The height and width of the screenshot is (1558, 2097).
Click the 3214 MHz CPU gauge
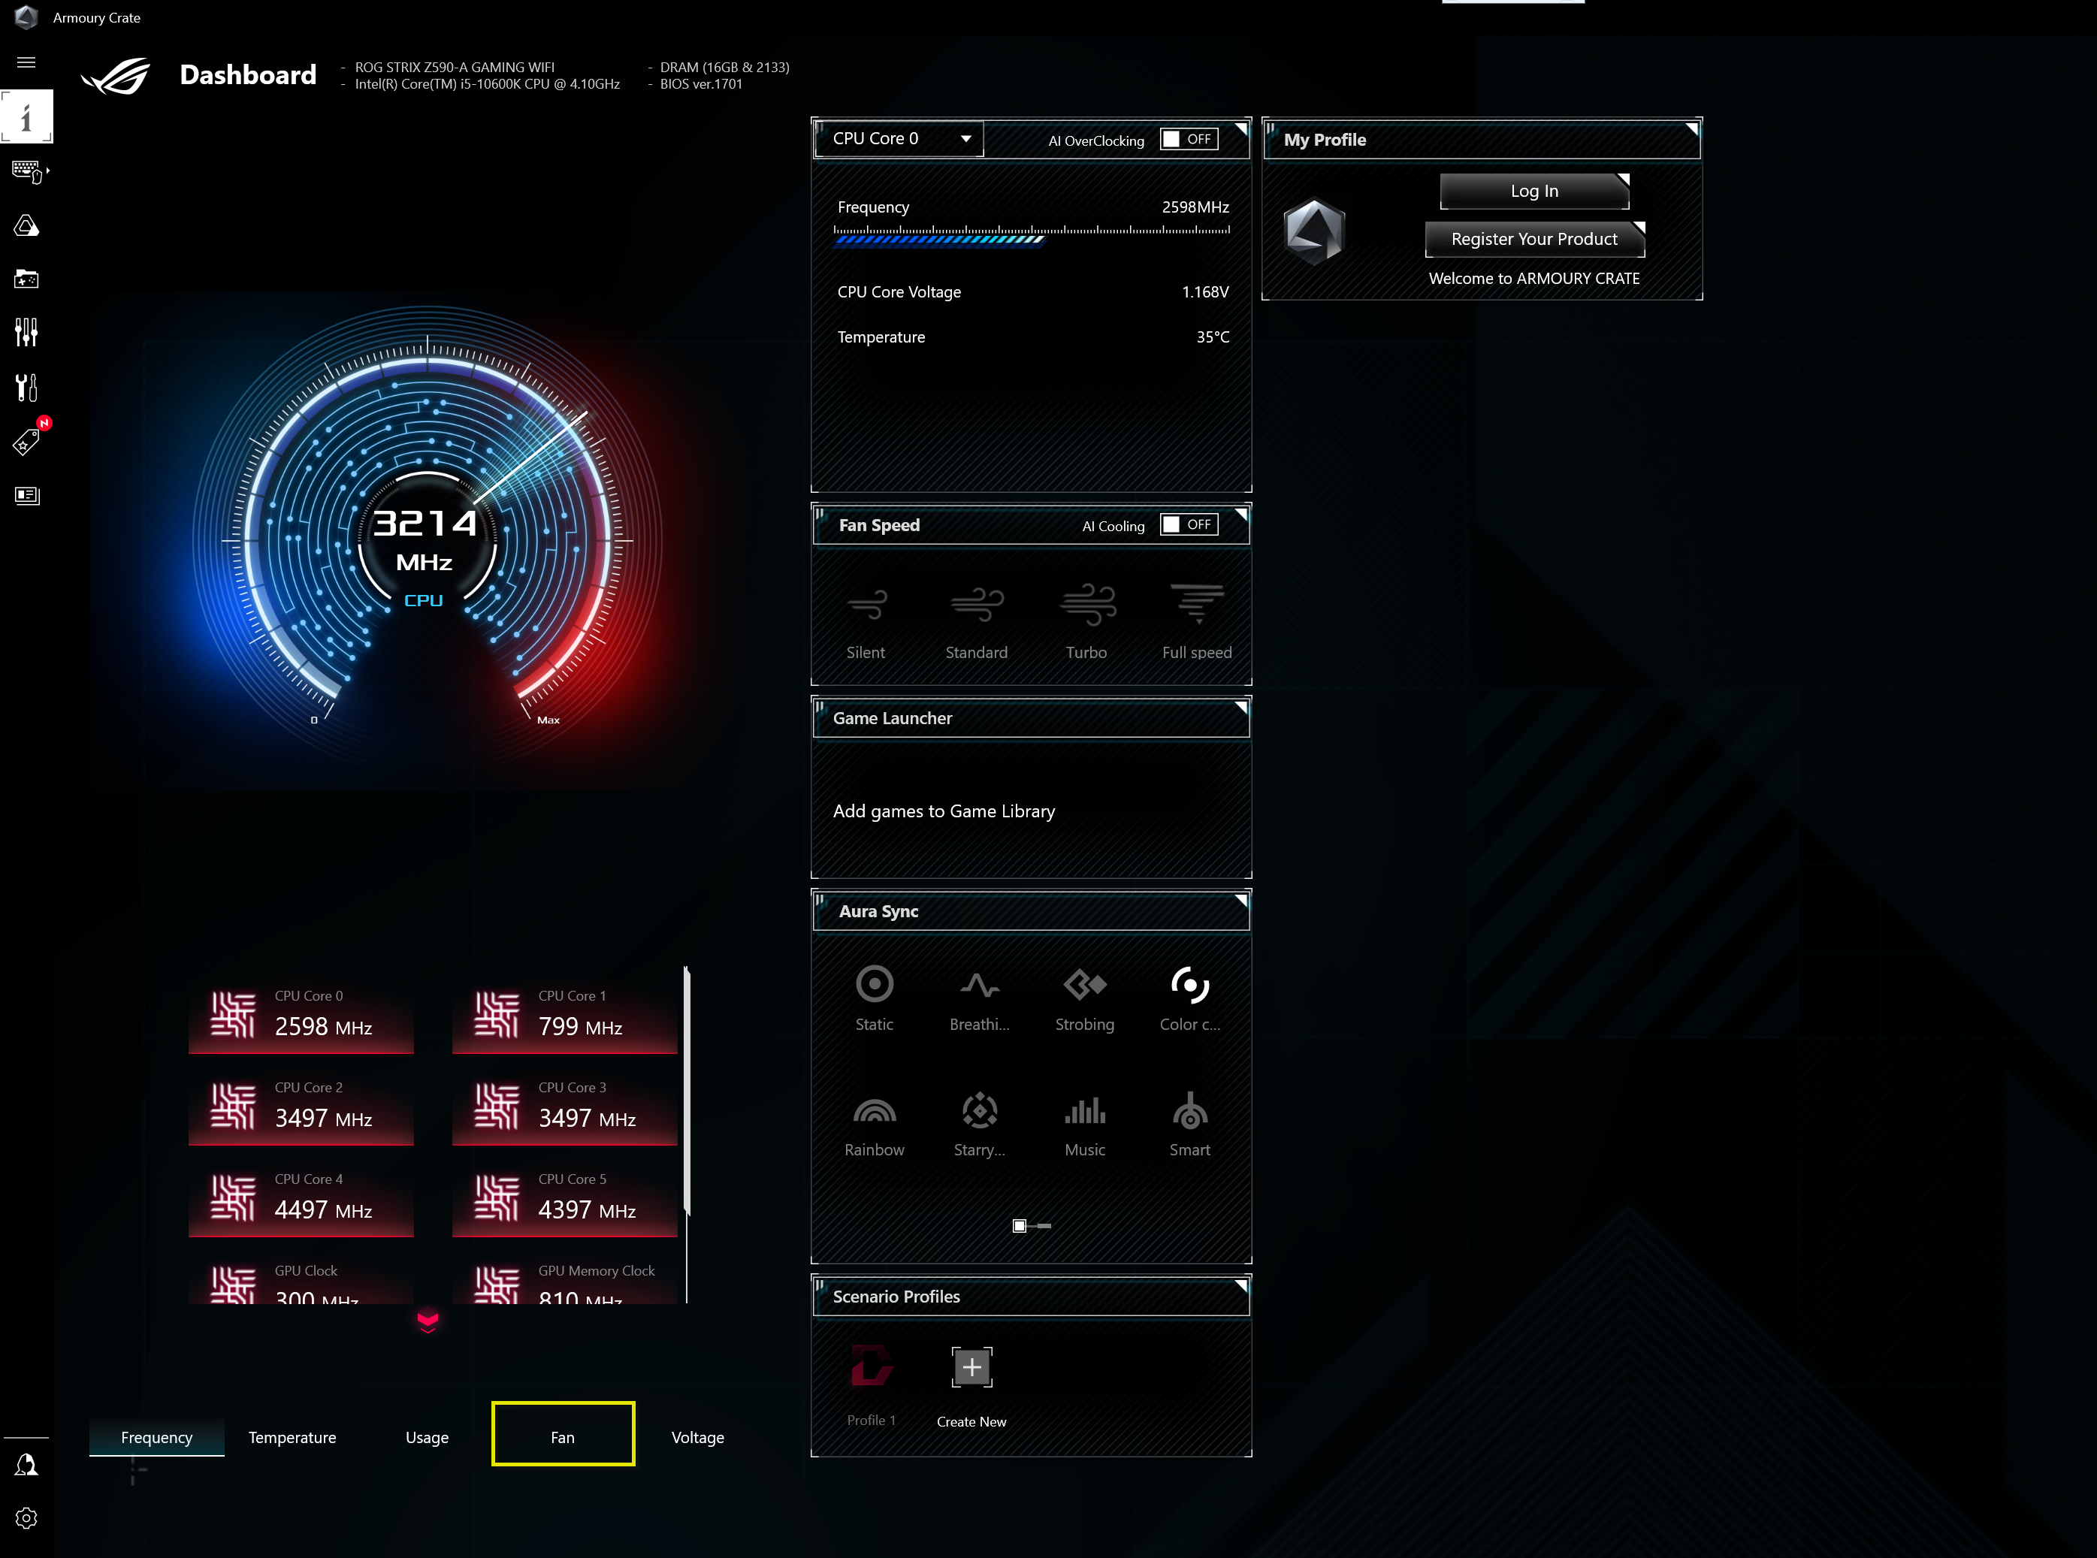(x=426, y=538)
